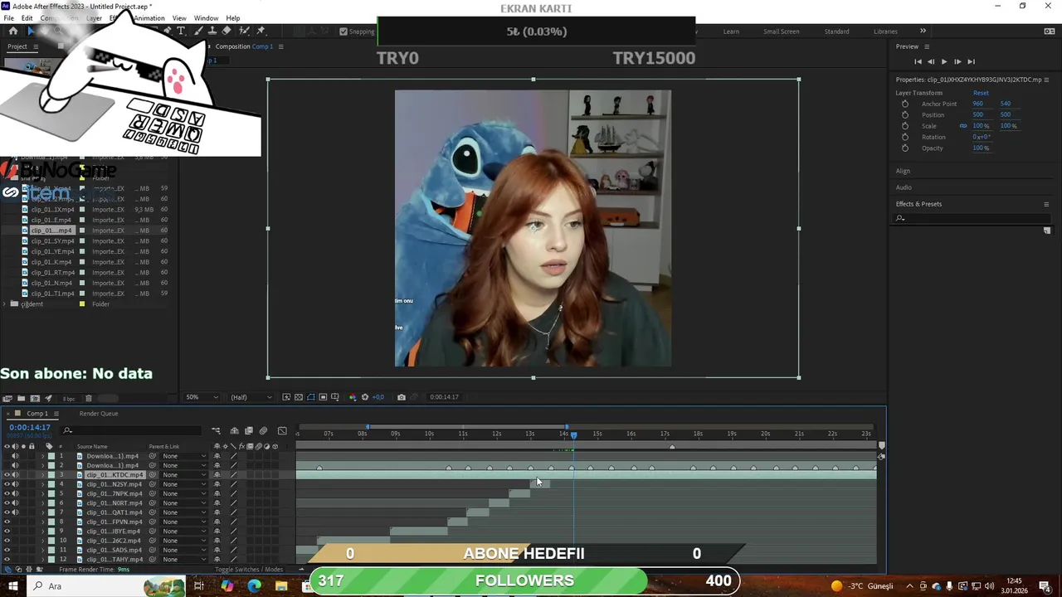
Task: Step to previous frame in Preview
Action: (x=931, y=61)
